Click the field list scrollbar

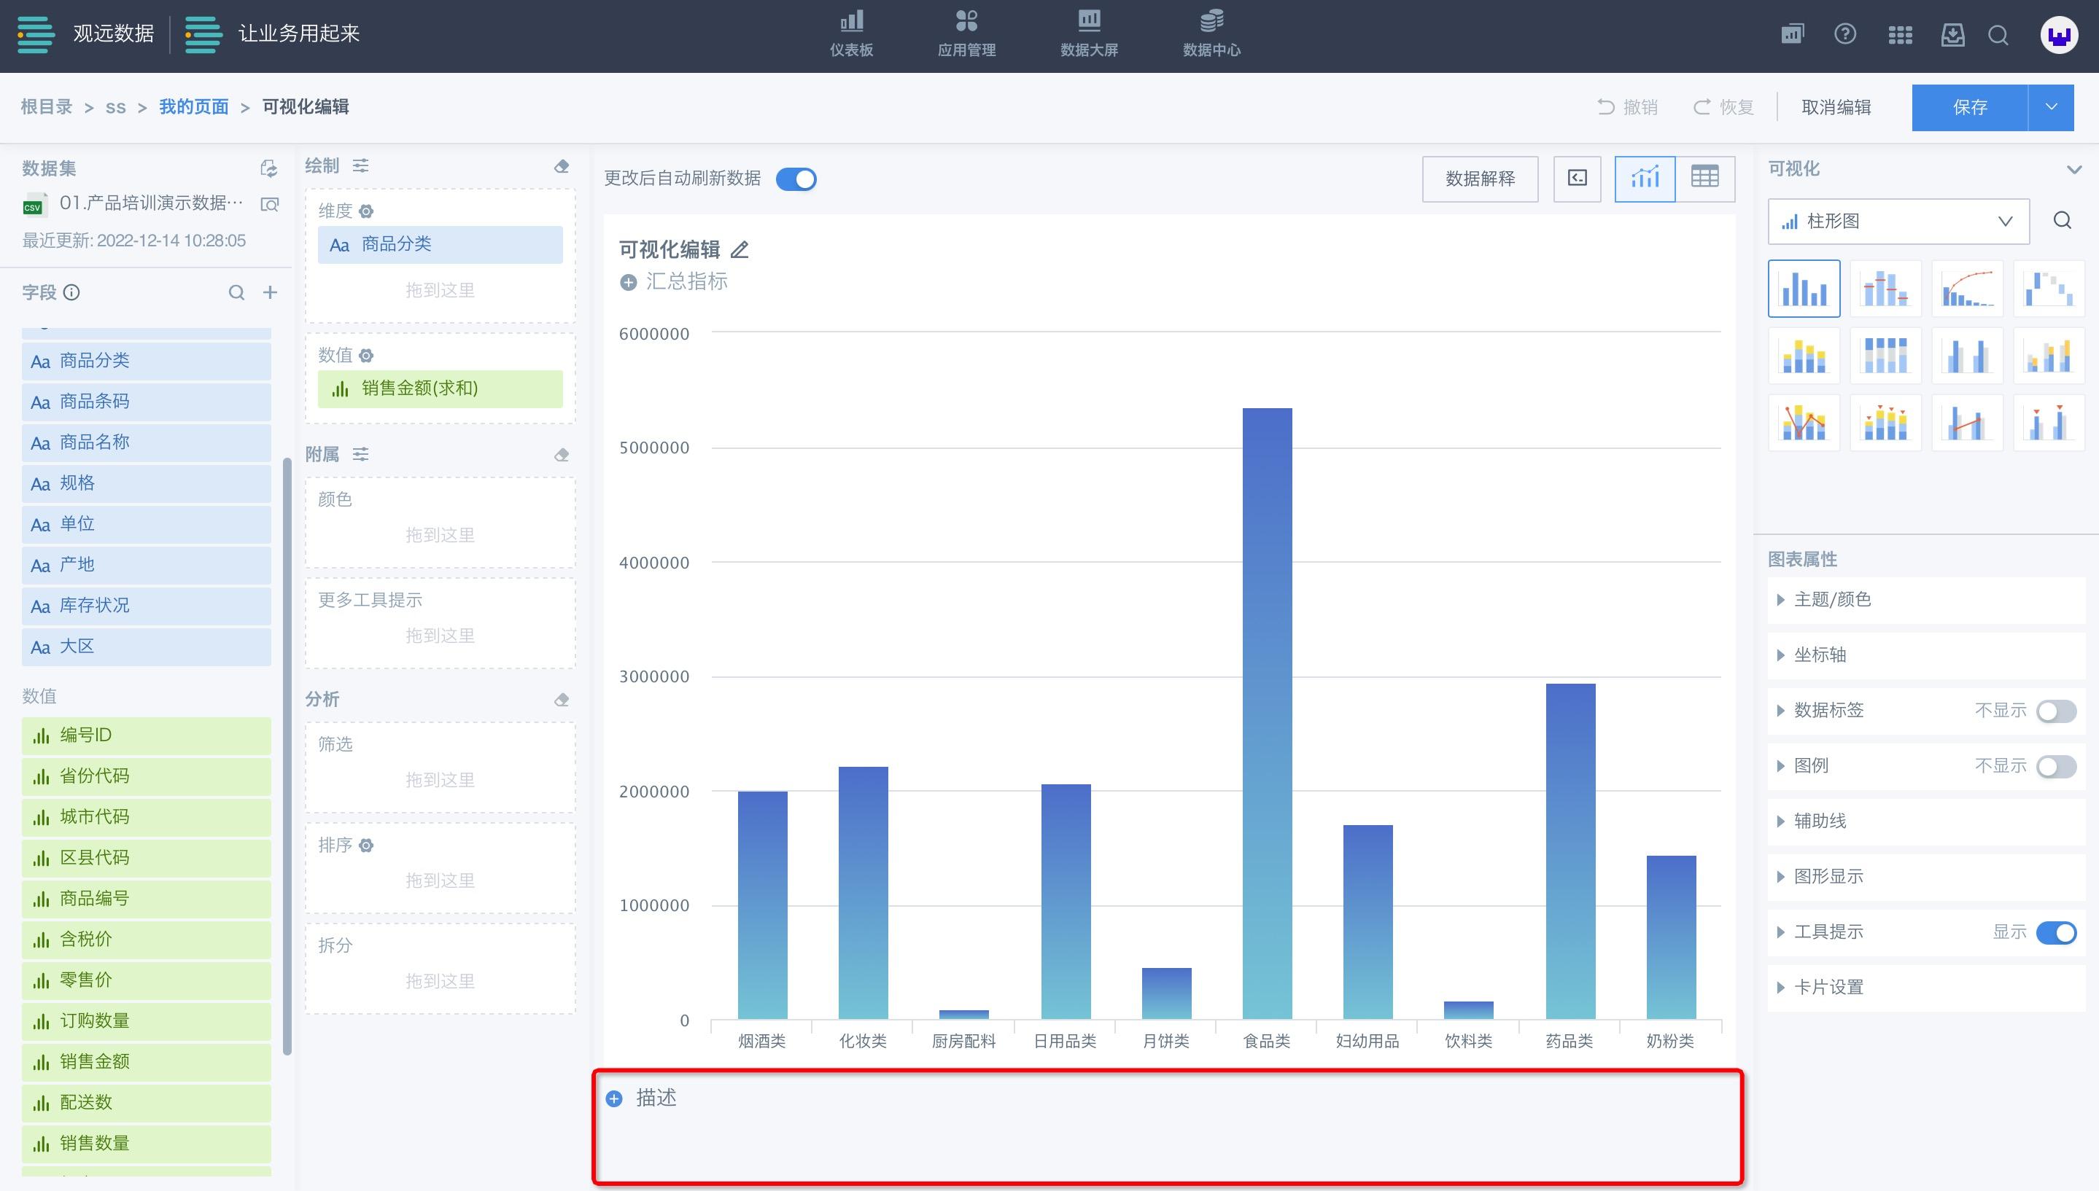click(x=287, y=757)
